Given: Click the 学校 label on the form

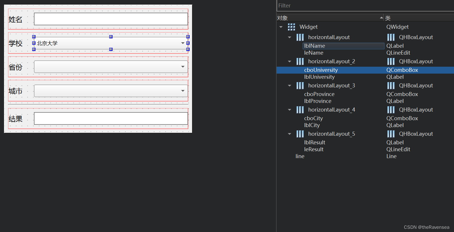Looking at the screenshot, I should (x=16, y=43).
